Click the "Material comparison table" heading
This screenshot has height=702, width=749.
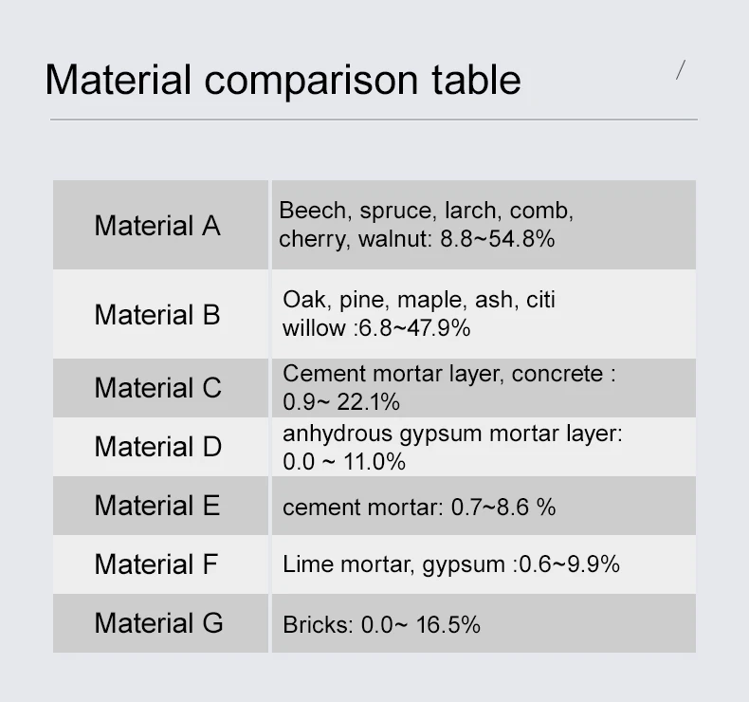(283, 79)
